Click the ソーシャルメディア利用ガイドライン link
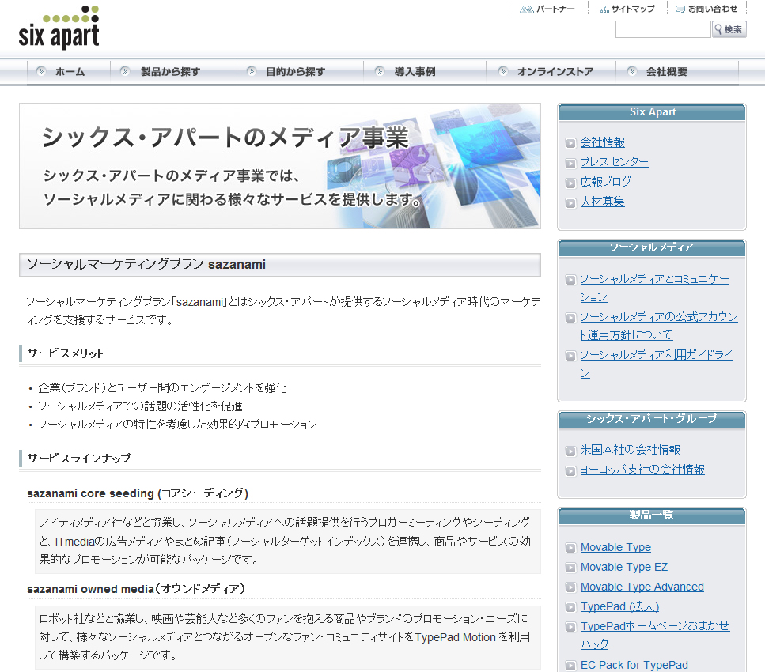 [657, 355]
